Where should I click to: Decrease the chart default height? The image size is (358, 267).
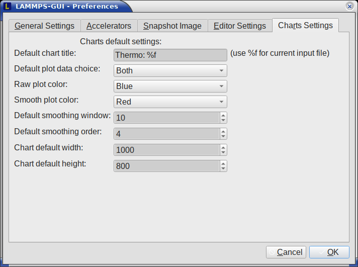coord(223,168)
